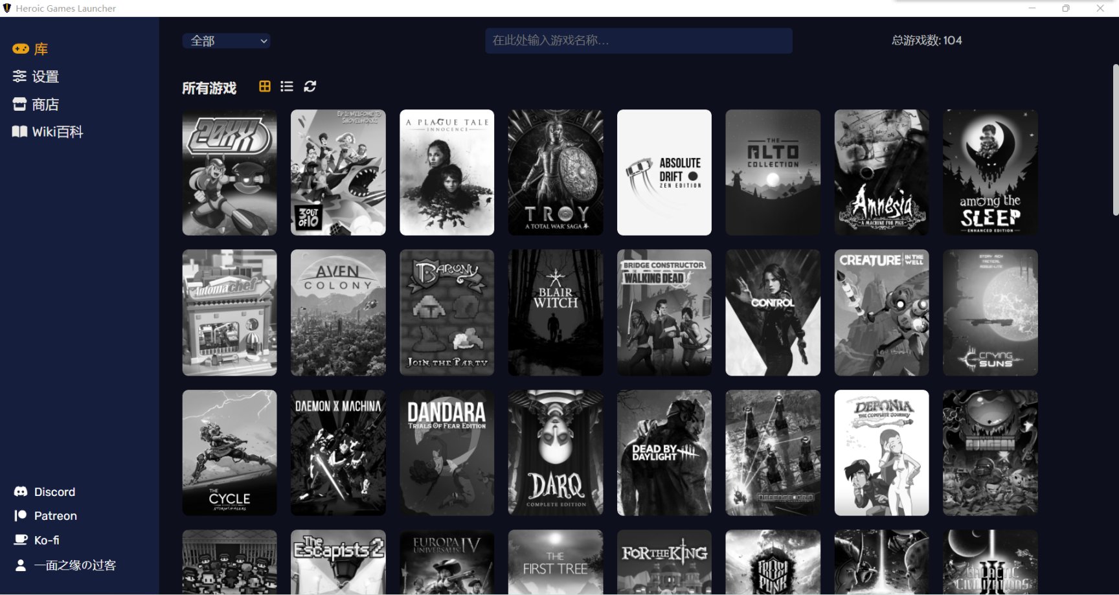
Task: Open Creature in the Well card
Action: point(882,313)
